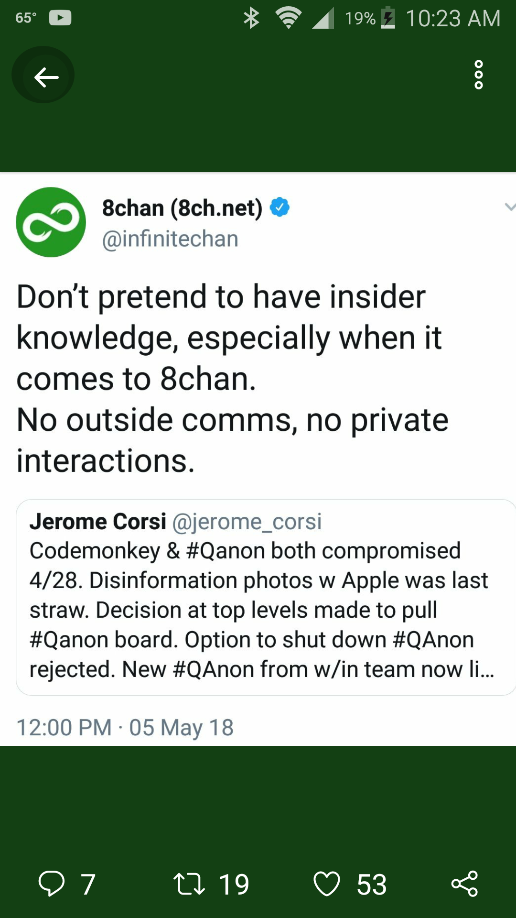Tap the Bluetooth status icon

(x=251, y=18)
